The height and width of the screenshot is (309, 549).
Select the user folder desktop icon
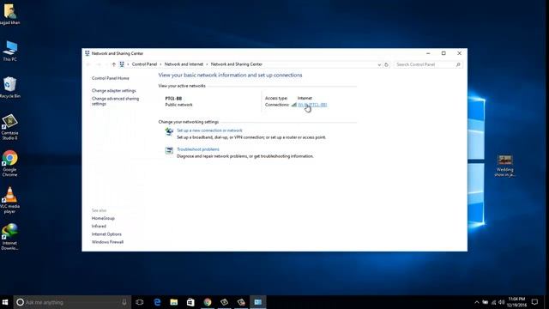point(9,14)
